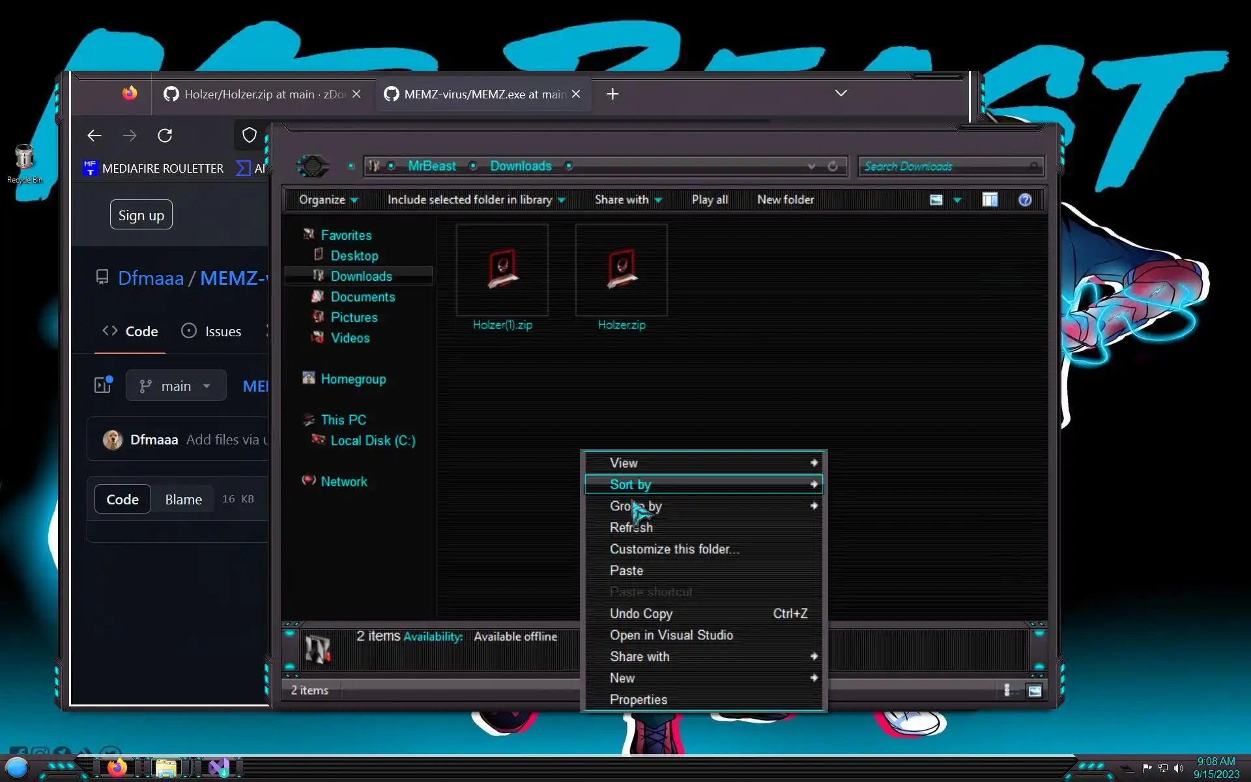Select Properties from the context menu
Viewport: 1251px width, 782px height.
tap(638, 699)
